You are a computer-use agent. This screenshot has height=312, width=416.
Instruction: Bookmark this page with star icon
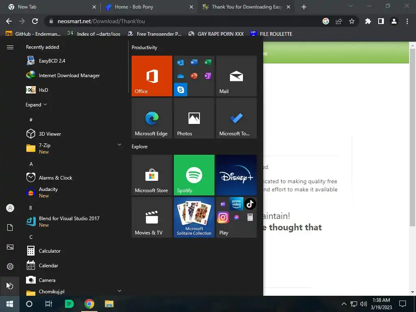(x=351, y=21)
